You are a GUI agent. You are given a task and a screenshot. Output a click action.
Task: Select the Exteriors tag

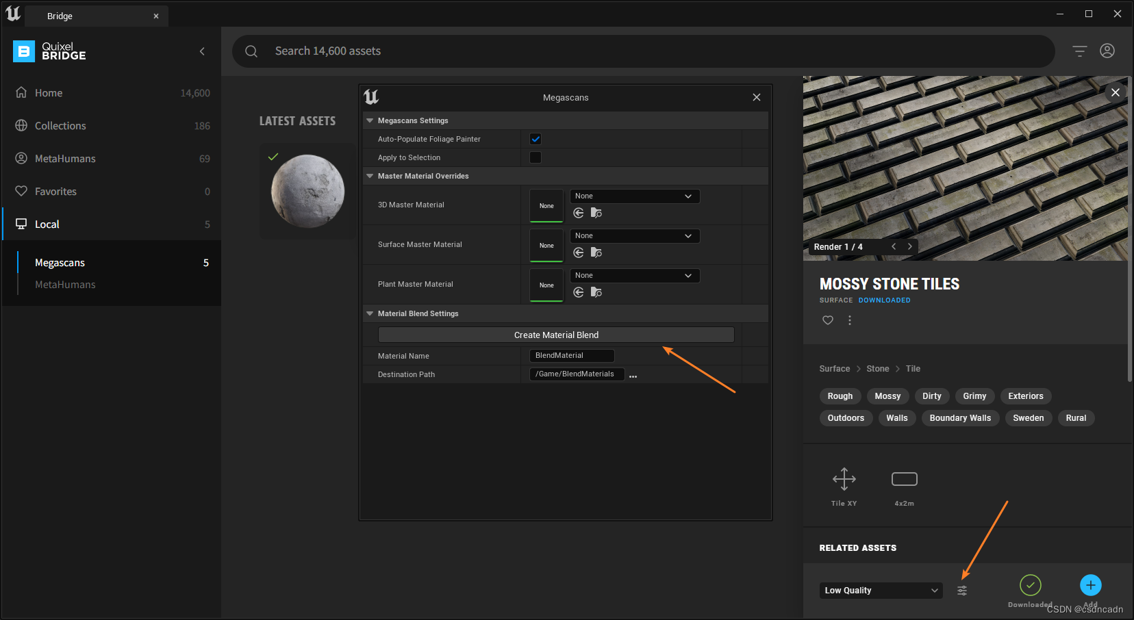1026,396
